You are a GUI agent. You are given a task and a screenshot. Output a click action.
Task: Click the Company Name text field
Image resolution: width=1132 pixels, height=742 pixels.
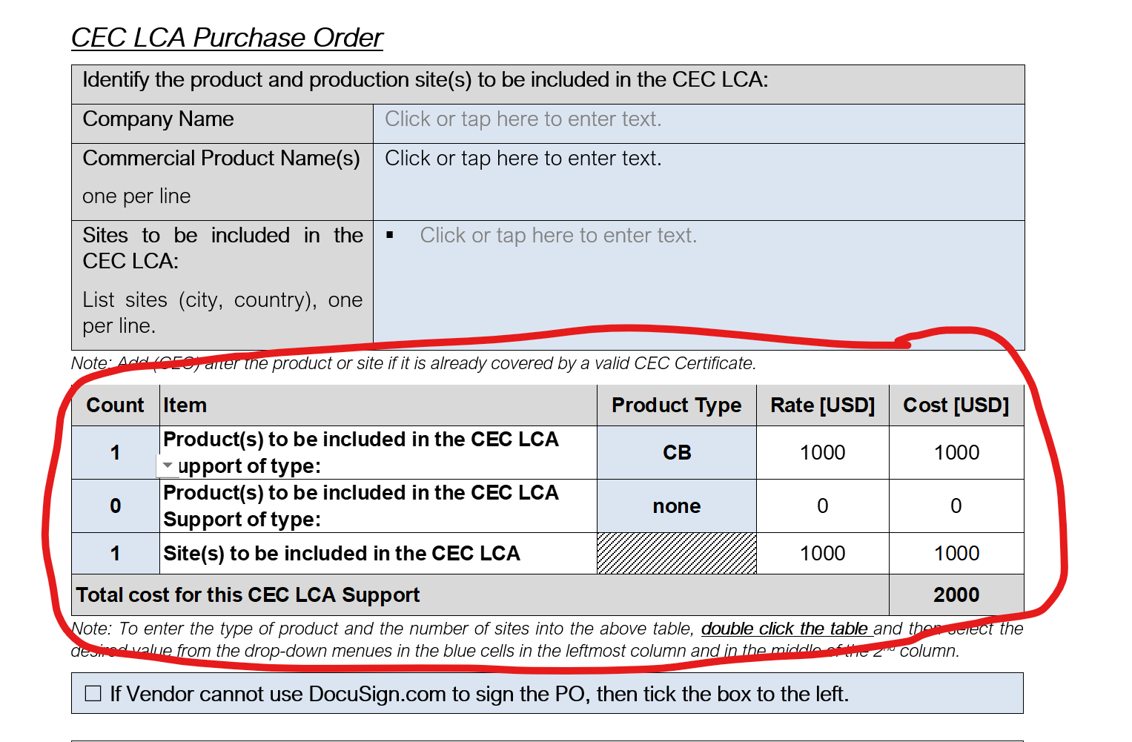coord(523,119)
